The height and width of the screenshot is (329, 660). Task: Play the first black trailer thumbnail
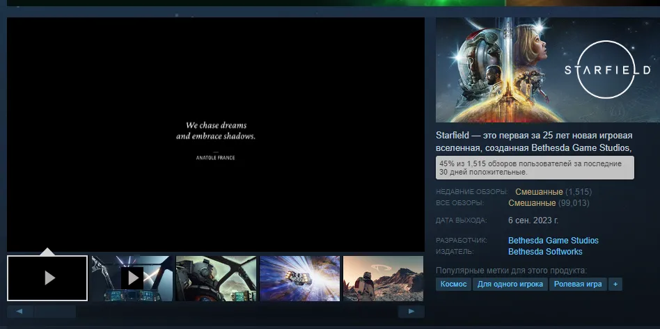tap(47, 278)
